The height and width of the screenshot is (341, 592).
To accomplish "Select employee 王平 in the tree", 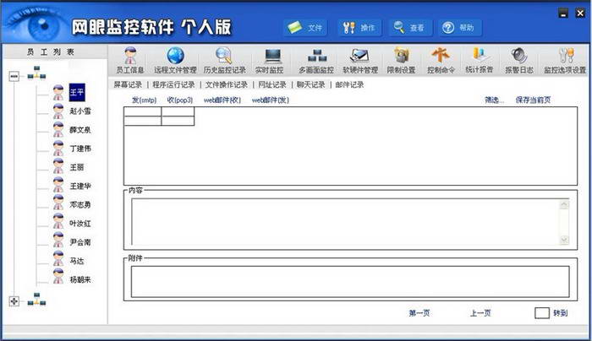I will pyautogui.click(x=77, y=92).
